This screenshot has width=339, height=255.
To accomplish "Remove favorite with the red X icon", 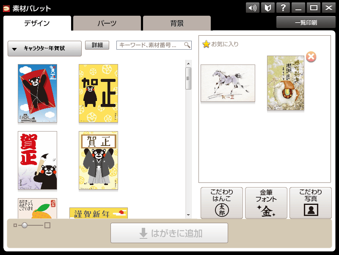I will (311, 57).
